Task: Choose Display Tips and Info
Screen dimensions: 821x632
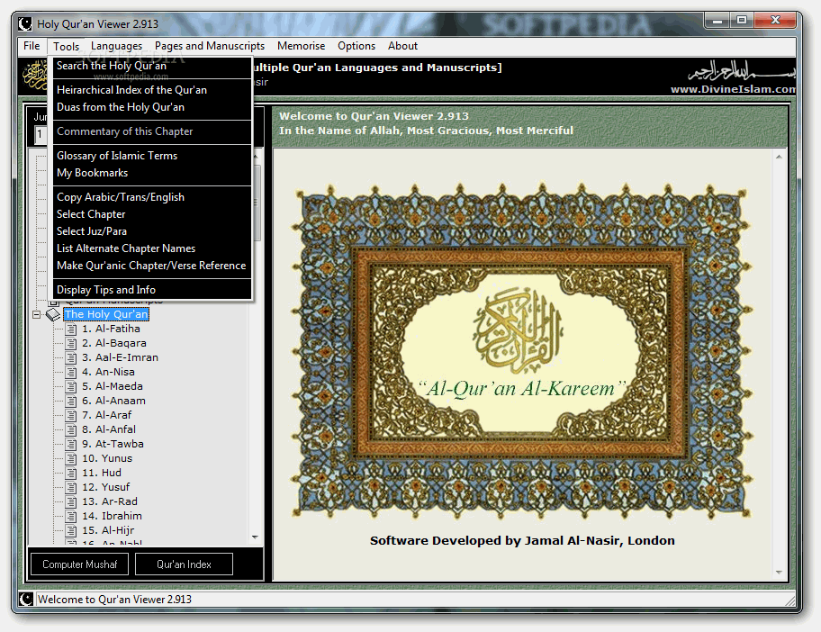Action: coord(152,290)
